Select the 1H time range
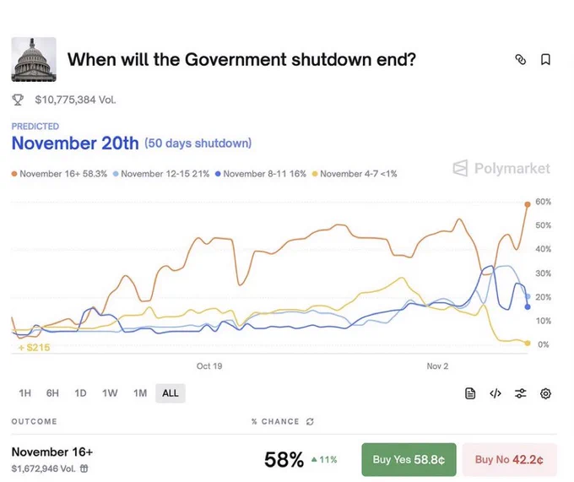This screenshot has height=482, width=574. click(24, 393)
